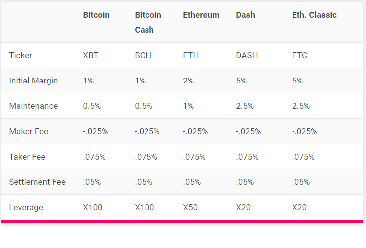
Task: Click the Maker Fee row label
Action: [x=28, y=132]
